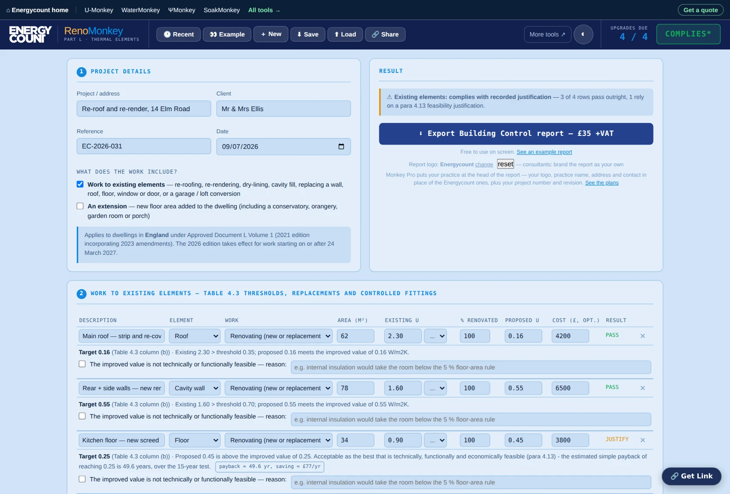Save the current project
This screenshot has height=494, width=730.
tap(308, 34)
